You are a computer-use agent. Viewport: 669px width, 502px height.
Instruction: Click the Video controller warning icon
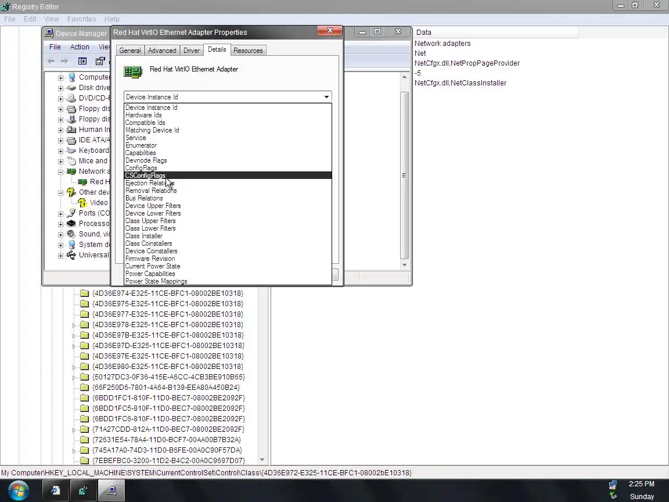click(82, 203)
